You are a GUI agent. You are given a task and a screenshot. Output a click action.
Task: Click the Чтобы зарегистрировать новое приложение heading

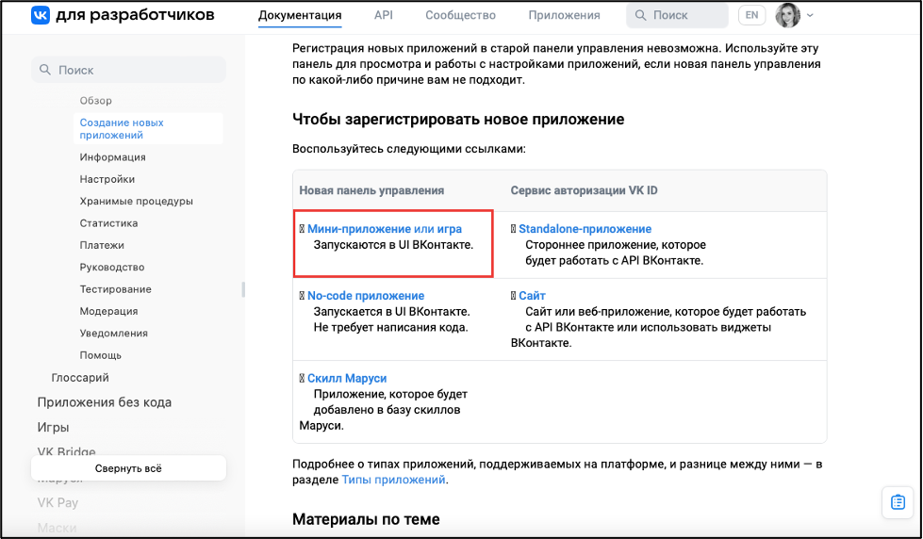(458, 120)
